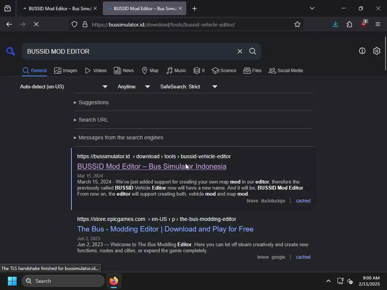Open cached link for The Bus result

[x=303, y=257]
